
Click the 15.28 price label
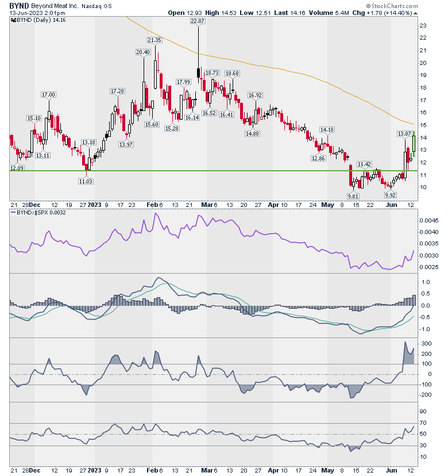172,128
